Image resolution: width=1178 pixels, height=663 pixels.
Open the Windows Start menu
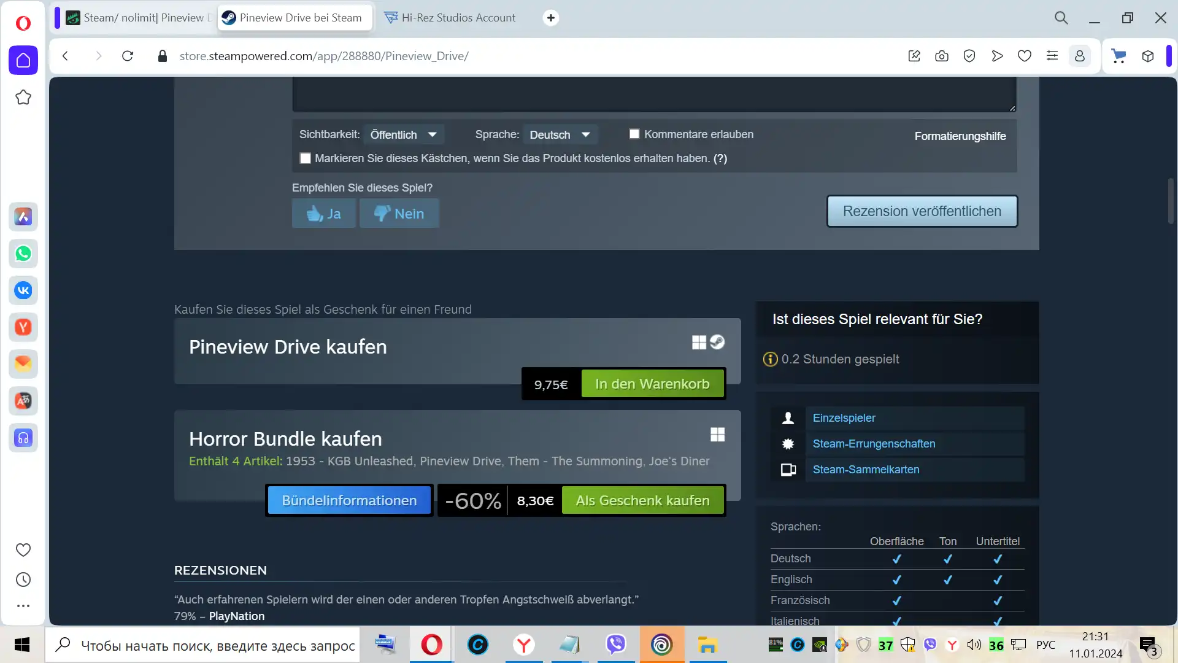pyautogui.click(x=22, y=645)
